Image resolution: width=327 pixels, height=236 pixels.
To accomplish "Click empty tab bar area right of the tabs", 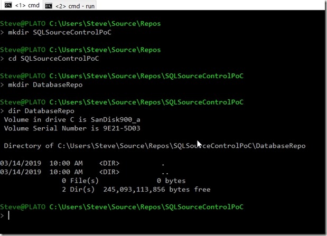I will [211, 6].
